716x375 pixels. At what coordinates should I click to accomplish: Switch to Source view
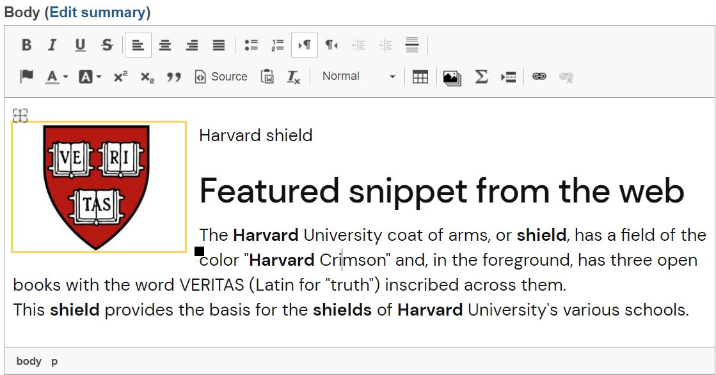pos(221,77)
